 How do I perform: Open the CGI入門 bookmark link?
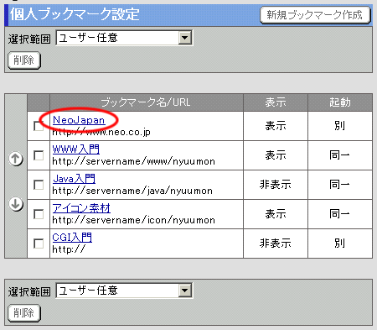click(x=72, y=238)
